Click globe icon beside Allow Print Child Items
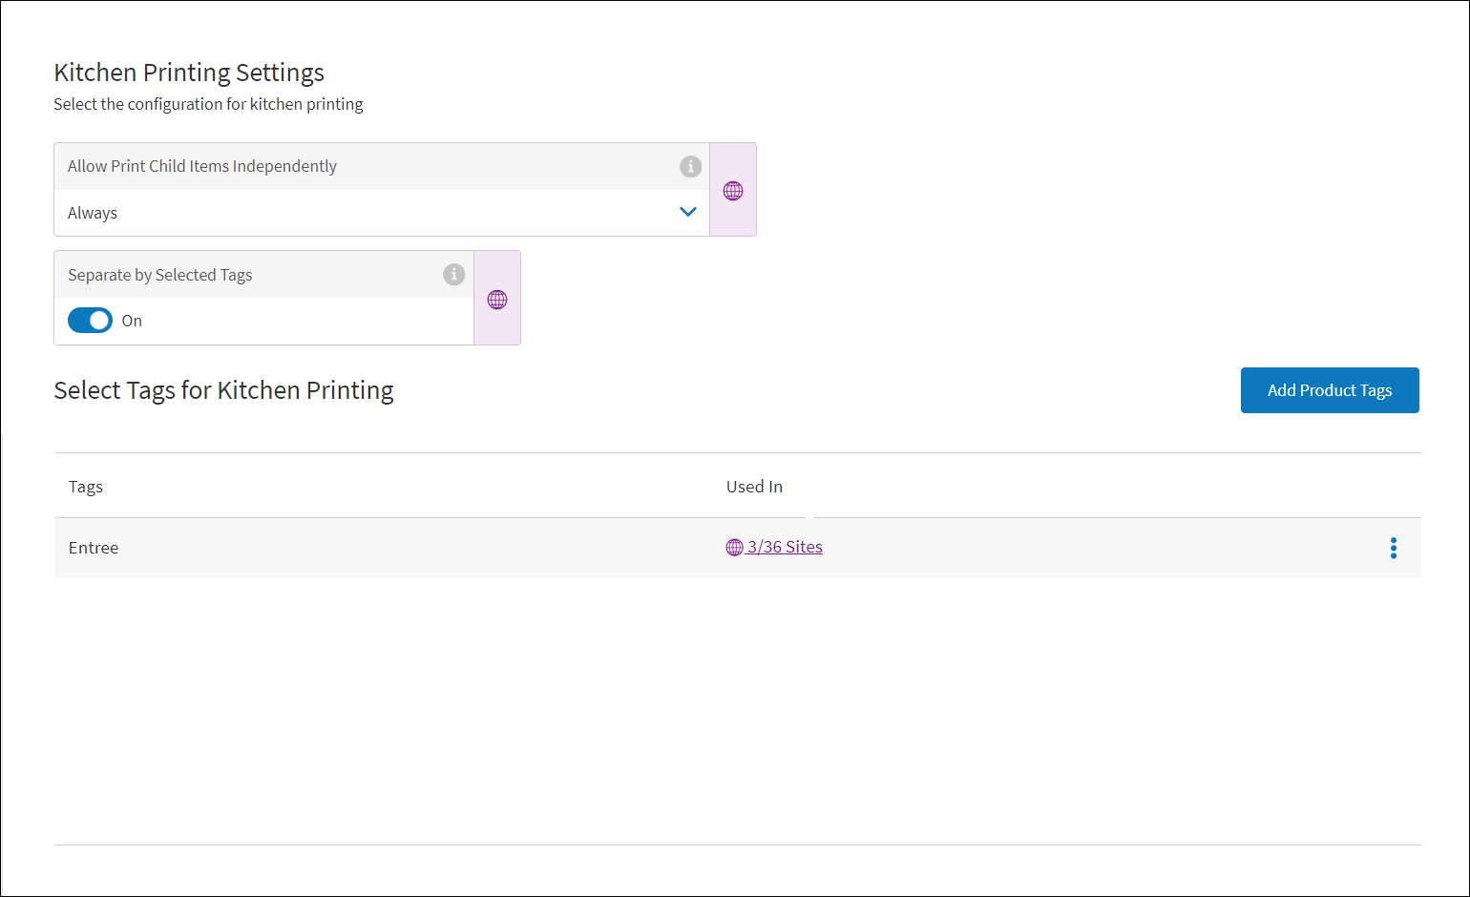Viewport: 1470px width, 897px height. [x=733, y=191]
